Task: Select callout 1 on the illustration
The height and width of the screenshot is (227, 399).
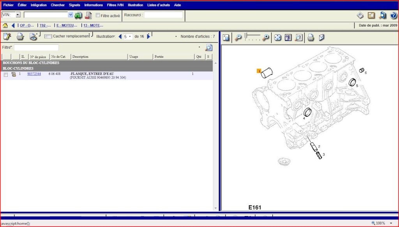Action: (x=259, y=71)
